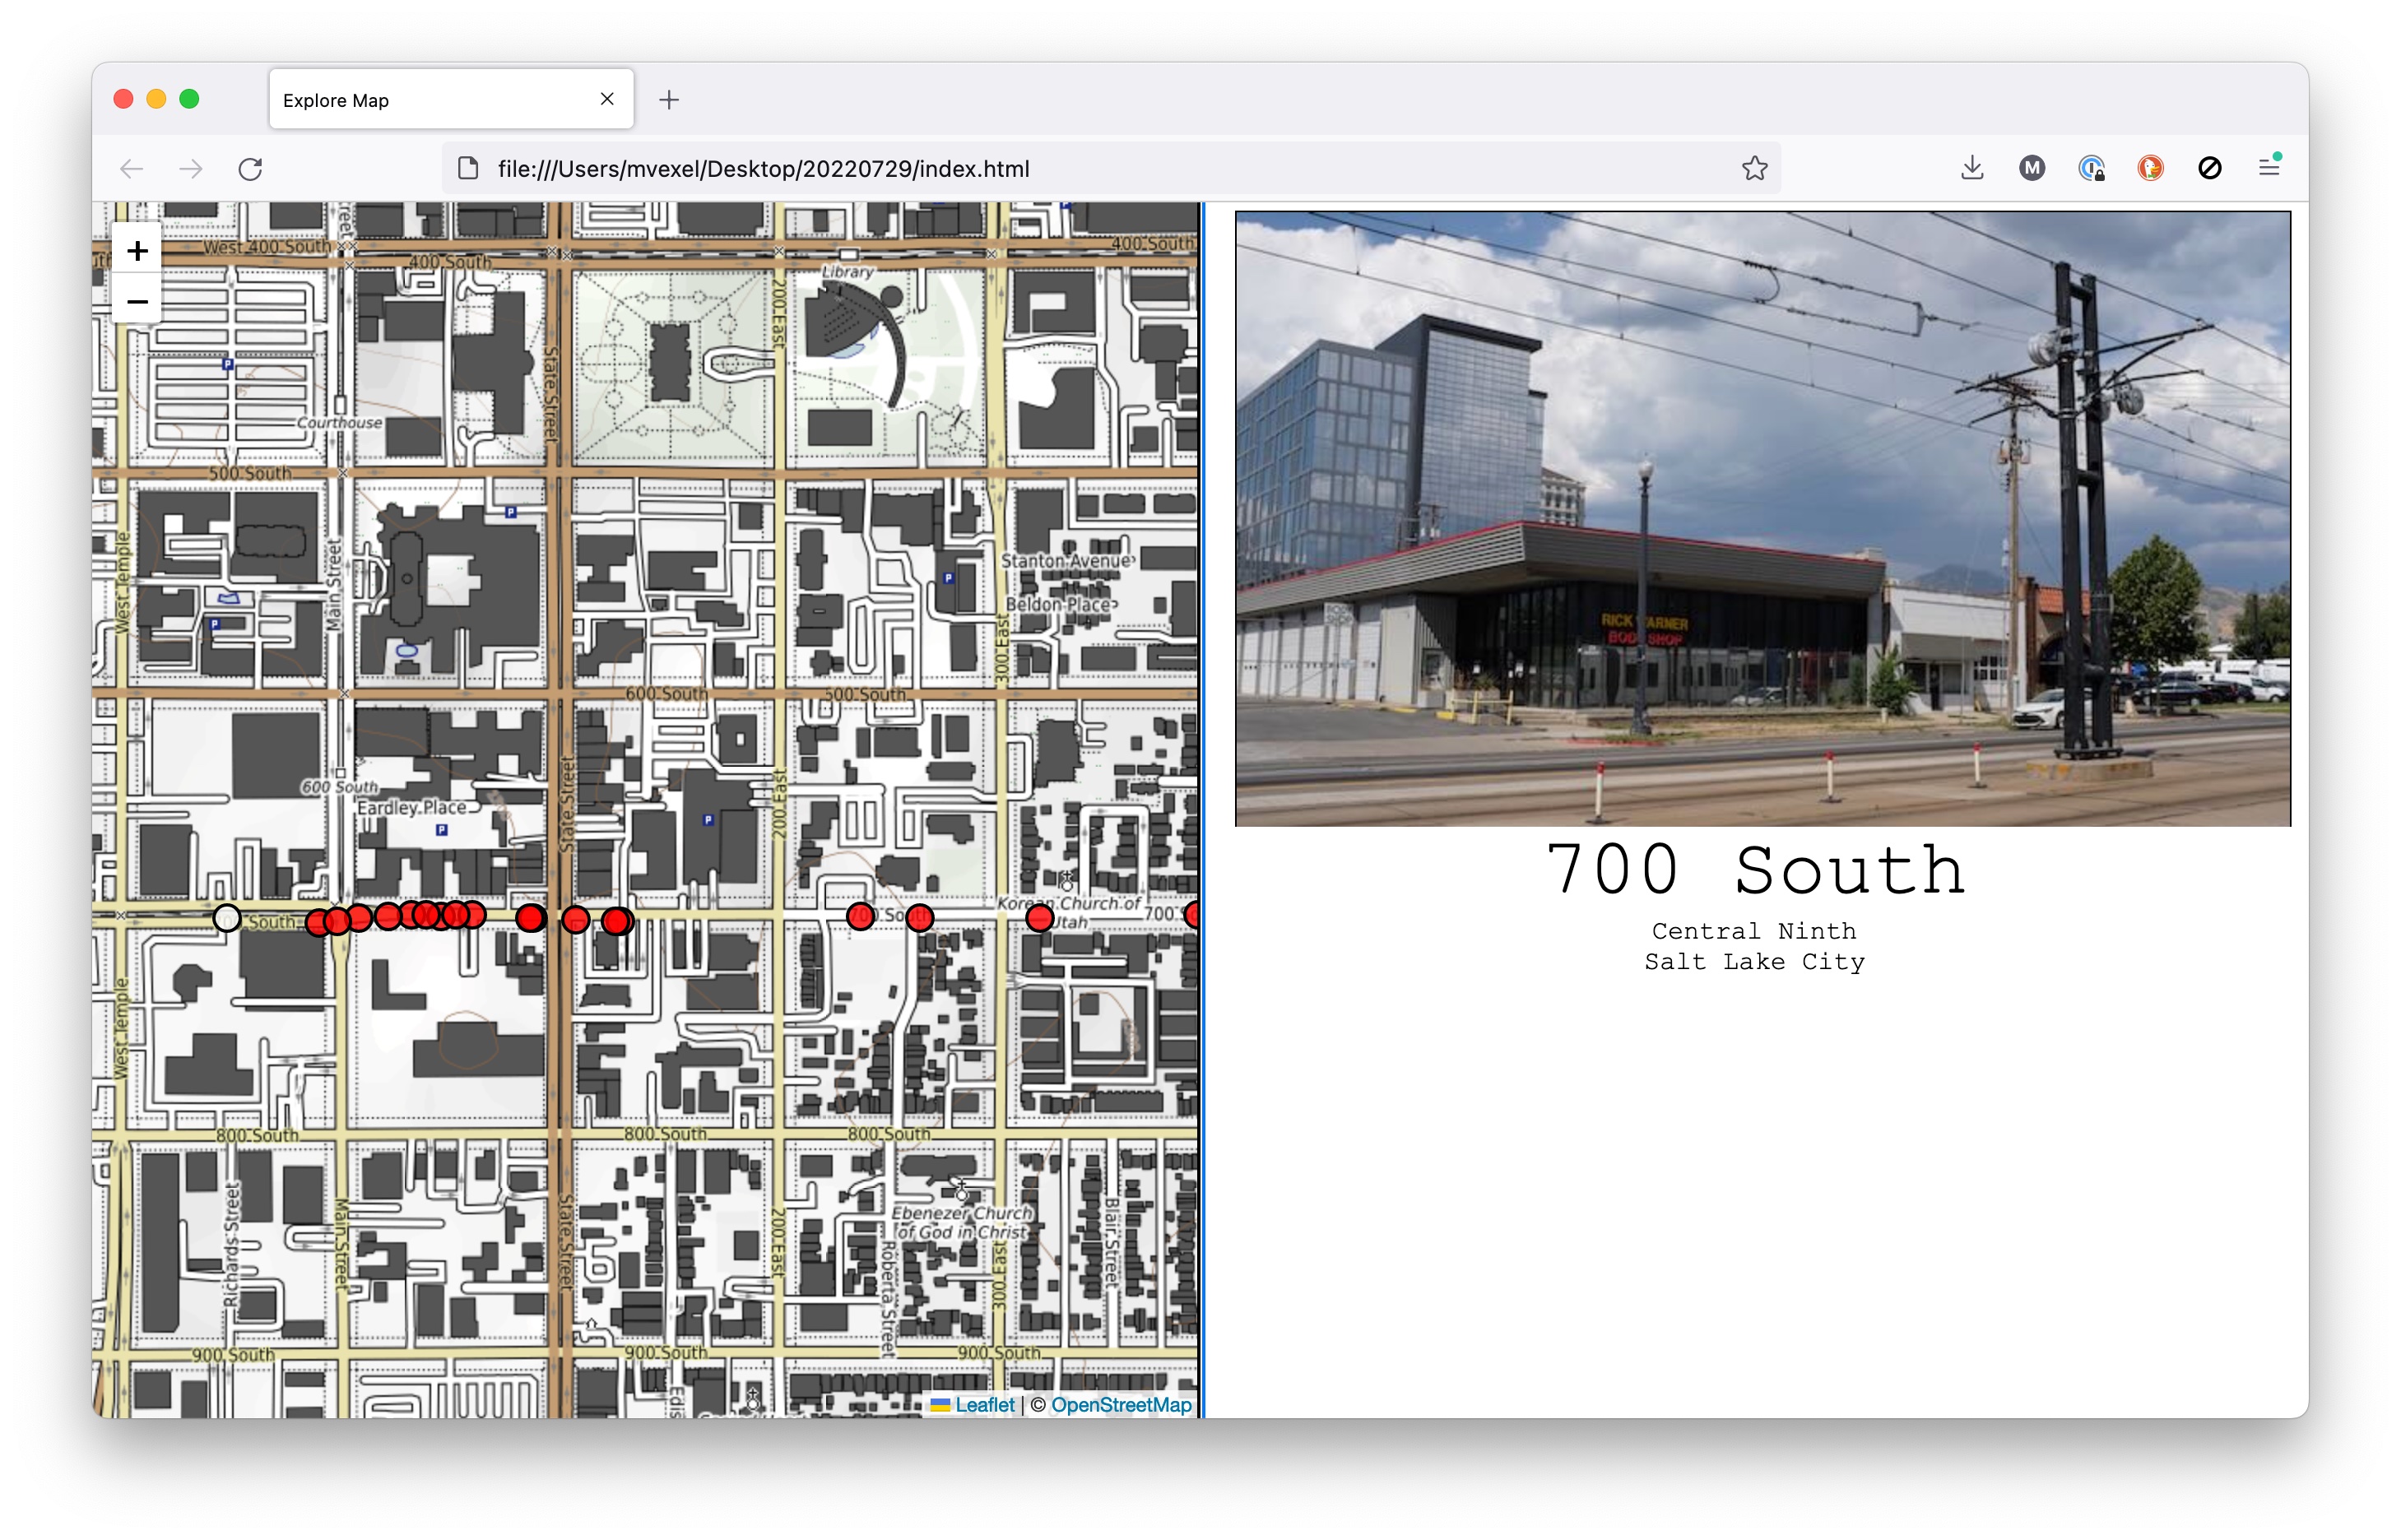Click the 'Eardley Place' map label
The height and width of the screenshot is (1540, 2401).
click(x=412, y=807)
